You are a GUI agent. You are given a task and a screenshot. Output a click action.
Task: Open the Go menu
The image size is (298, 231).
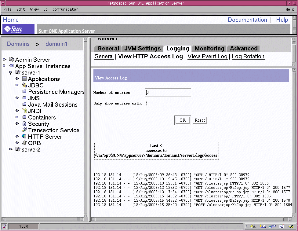[x=45, y=9]
